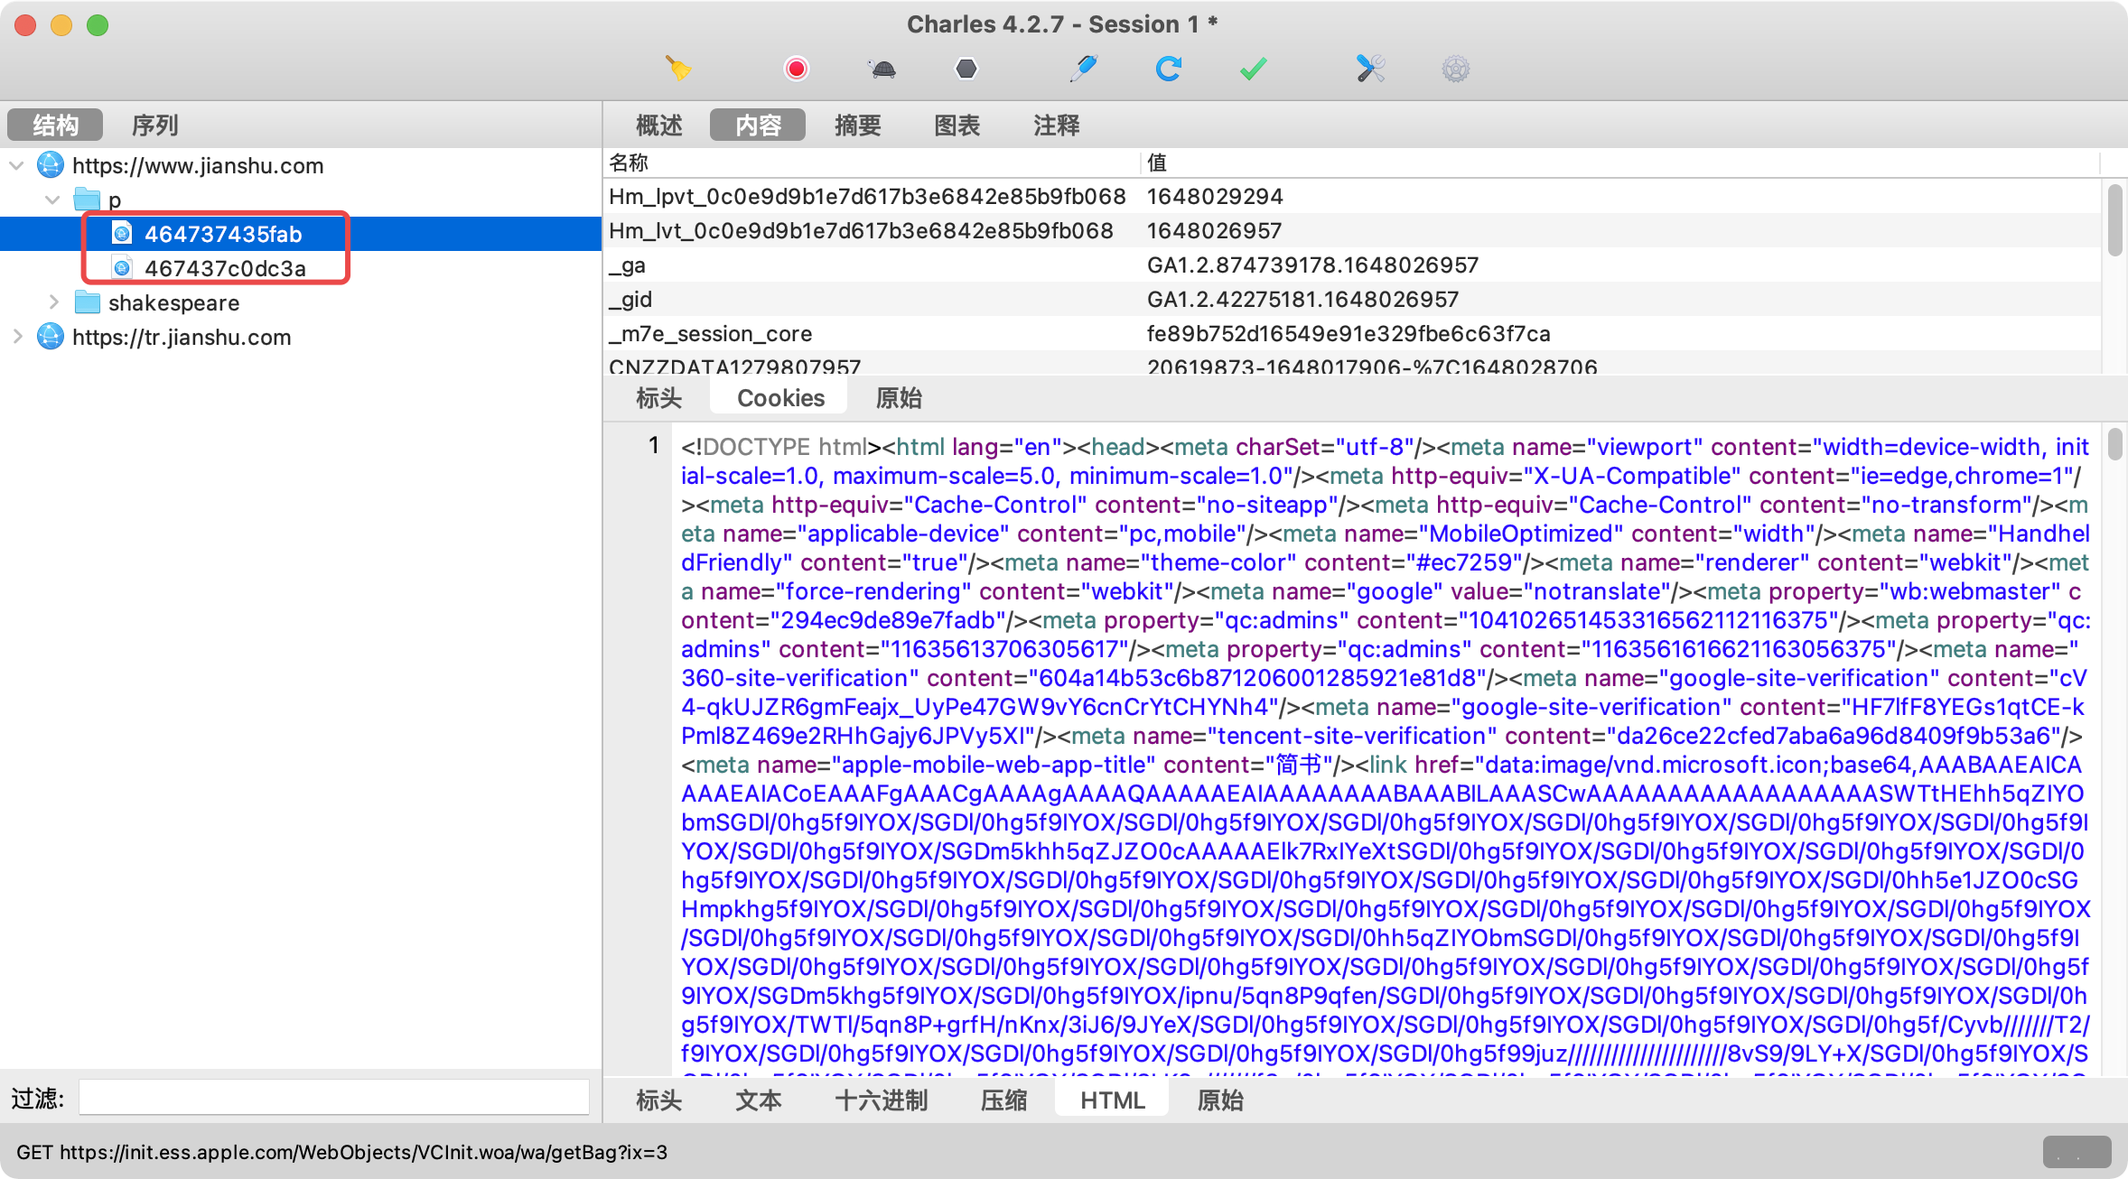Switch to the 序列 (Sequence) view
This screenshot has width=2128, height=1179.
(154, 125)
